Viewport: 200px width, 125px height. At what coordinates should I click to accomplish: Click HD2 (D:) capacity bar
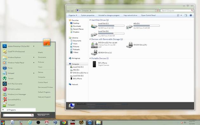click(x=146, y=26)
